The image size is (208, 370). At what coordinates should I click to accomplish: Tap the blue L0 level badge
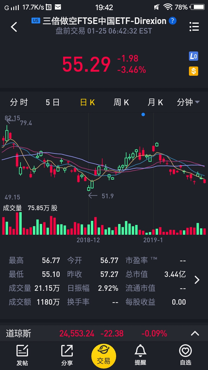point(194,56)
